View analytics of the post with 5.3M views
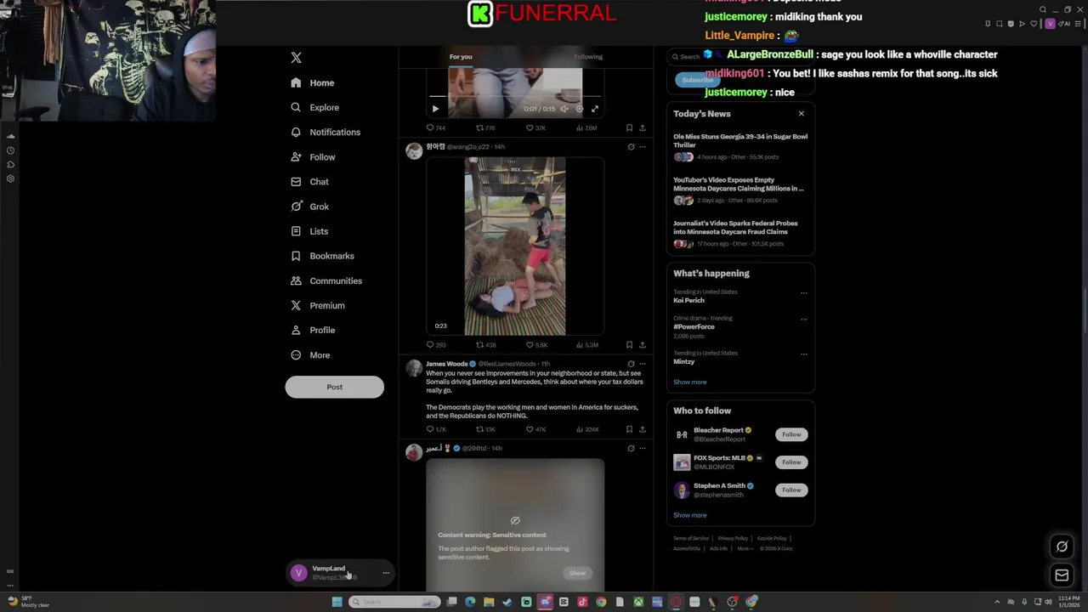 [586, 345]
